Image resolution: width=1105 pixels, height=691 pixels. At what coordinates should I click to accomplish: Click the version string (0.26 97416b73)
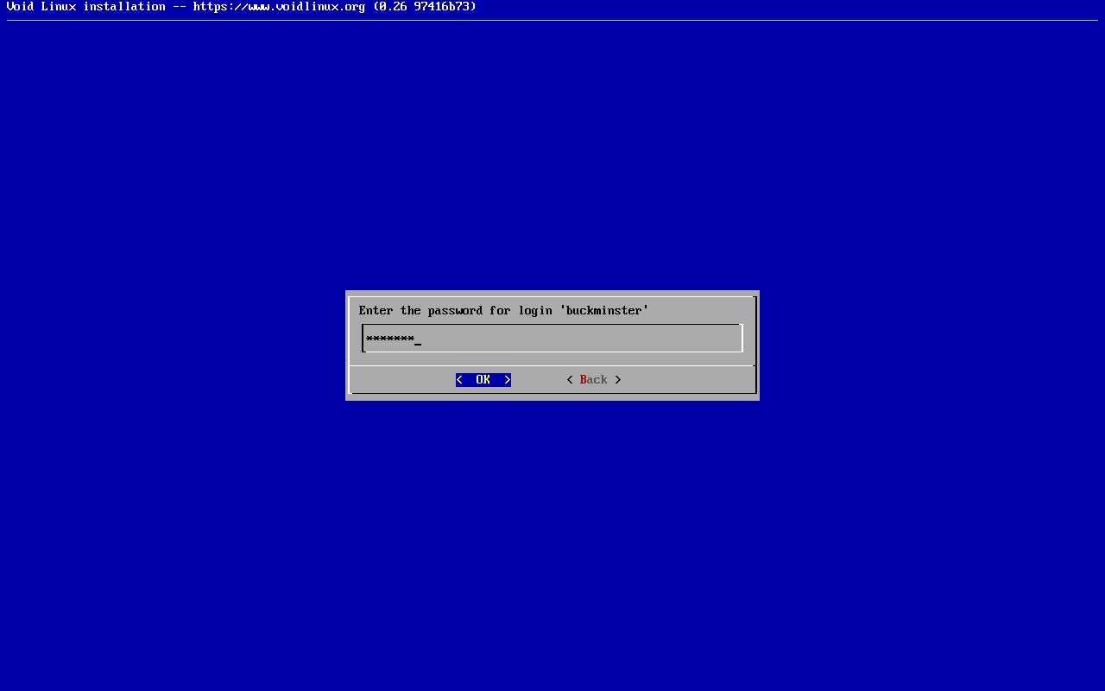424,7
